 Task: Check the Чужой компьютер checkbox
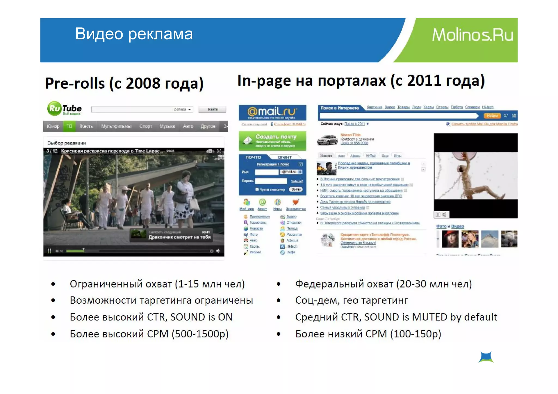coord(257,190)
